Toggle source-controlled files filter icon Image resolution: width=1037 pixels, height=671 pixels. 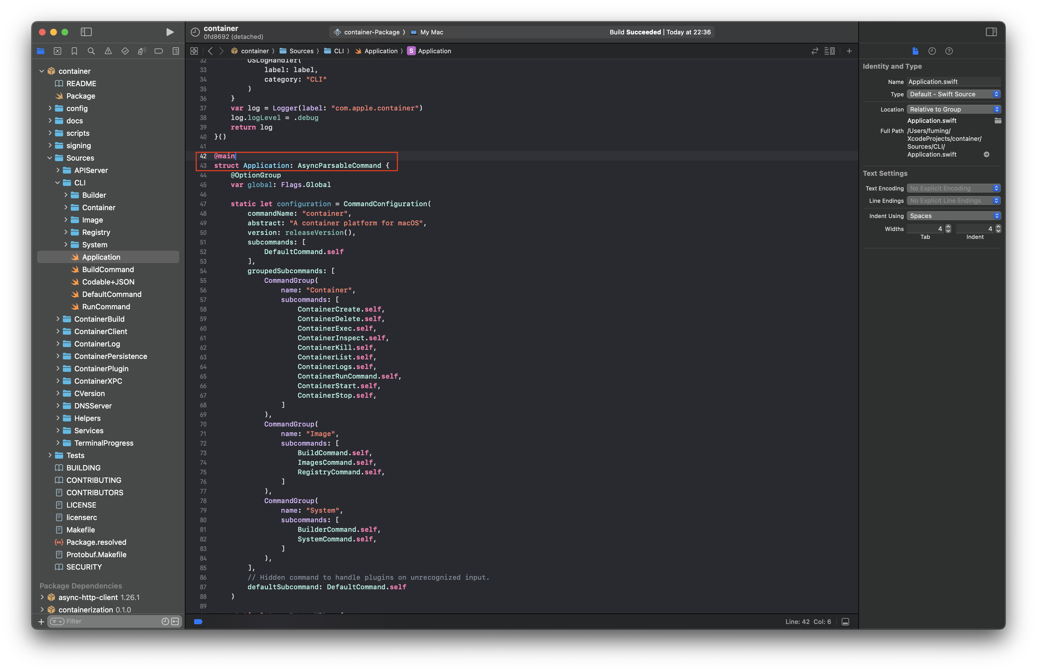175,621
